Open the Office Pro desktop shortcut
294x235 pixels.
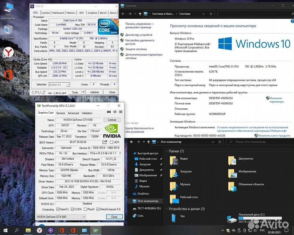pyautogui.click(x=8, y=77)
